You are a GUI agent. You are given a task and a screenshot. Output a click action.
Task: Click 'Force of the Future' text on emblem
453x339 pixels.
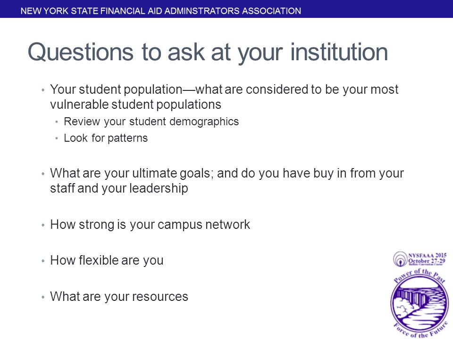pyautogui.click(x=420, y=331)
